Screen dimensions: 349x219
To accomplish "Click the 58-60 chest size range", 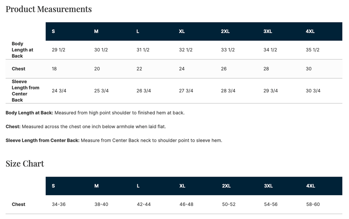I will [313, 204].
